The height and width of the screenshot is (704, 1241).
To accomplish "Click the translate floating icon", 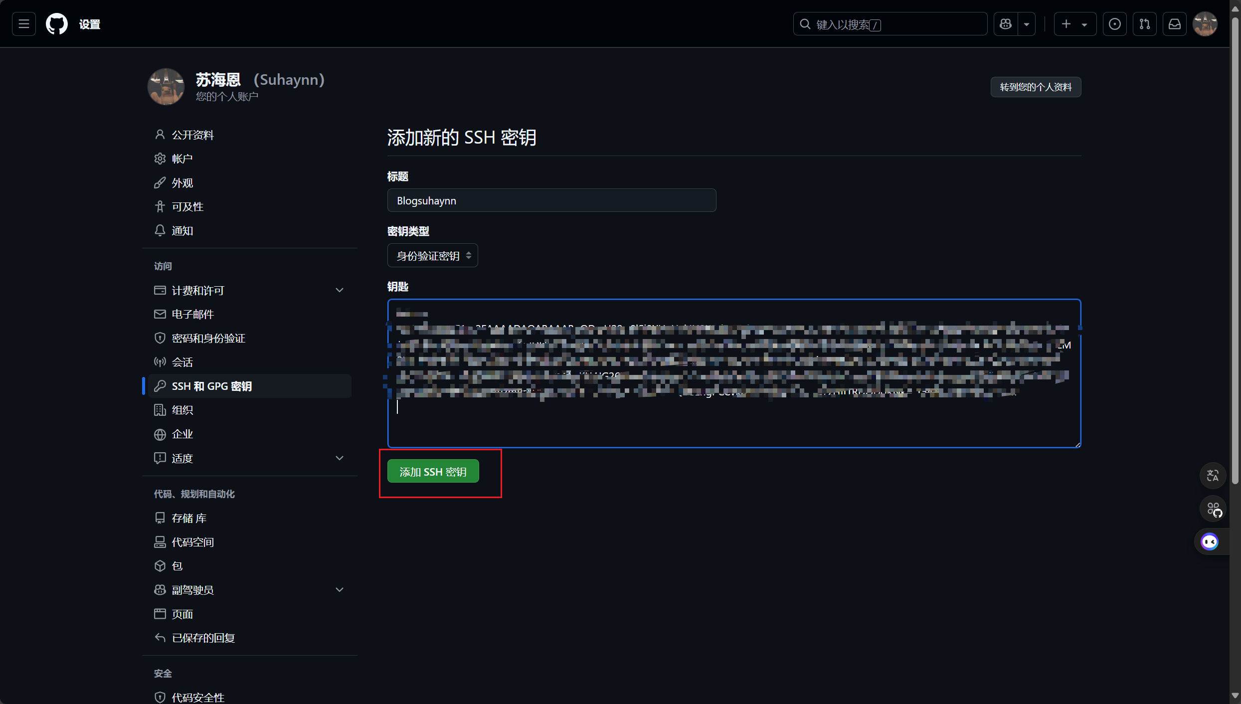I will tap(1213, 475).
